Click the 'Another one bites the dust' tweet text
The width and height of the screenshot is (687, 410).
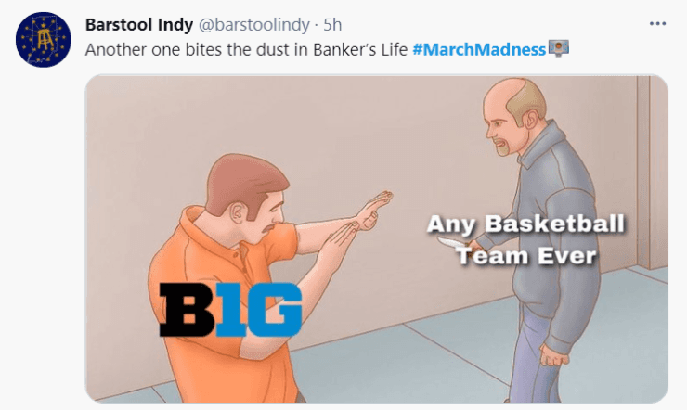[246, 49]
